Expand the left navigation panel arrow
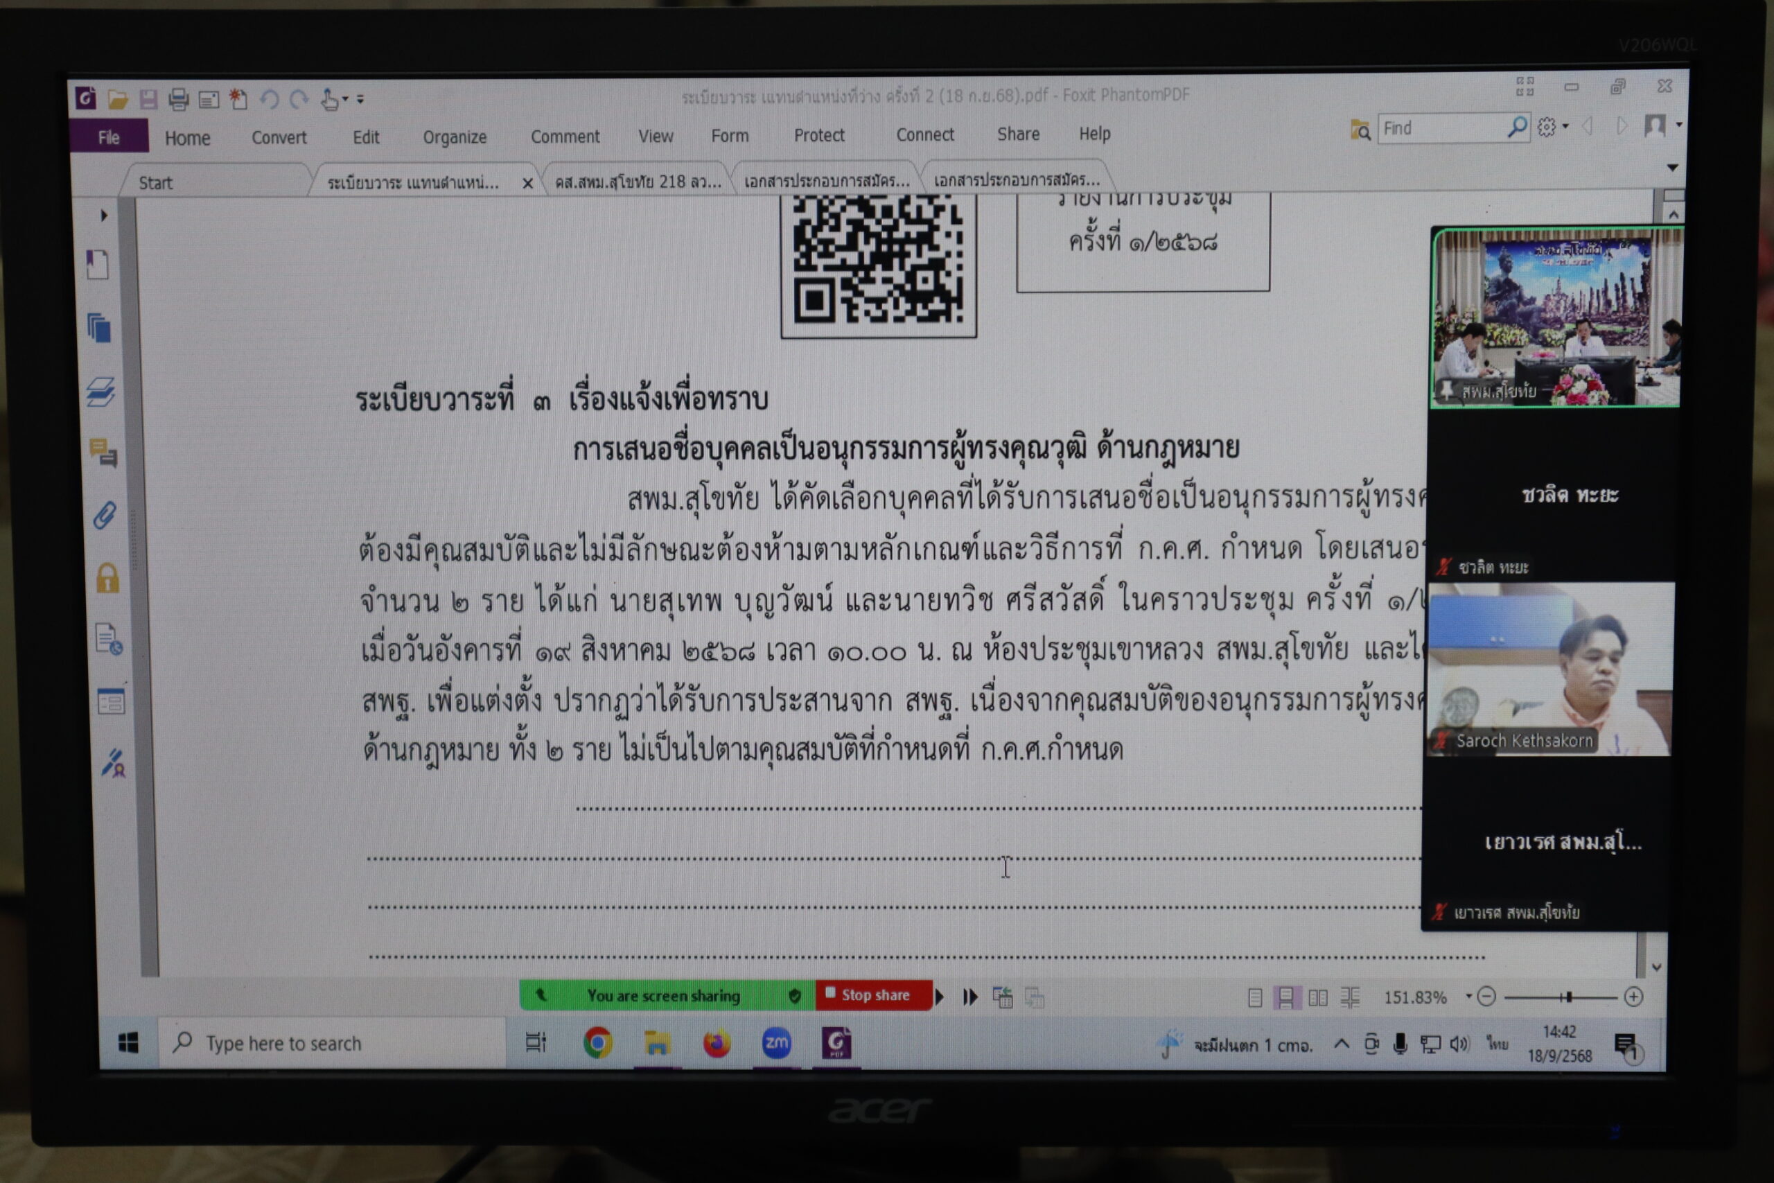Screen dimensions: 1774x1183 pos(104,216)
